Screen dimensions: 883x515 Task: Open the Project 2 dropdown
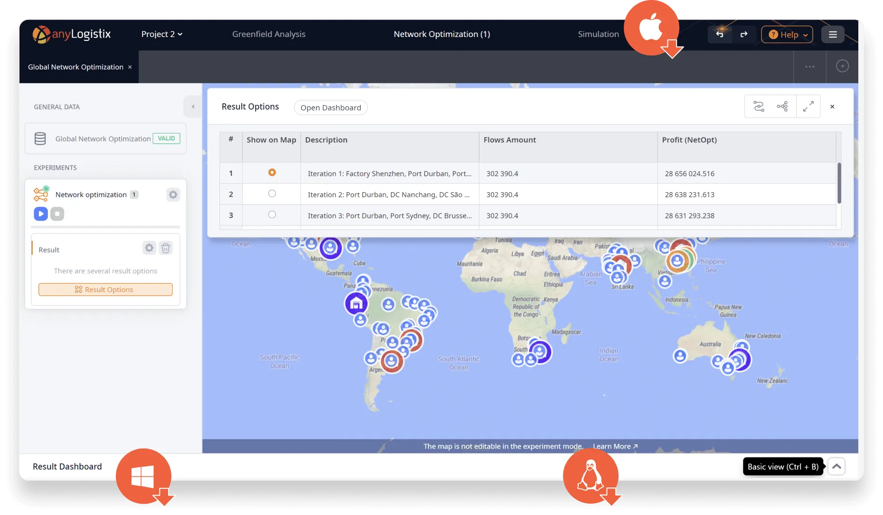162,34
